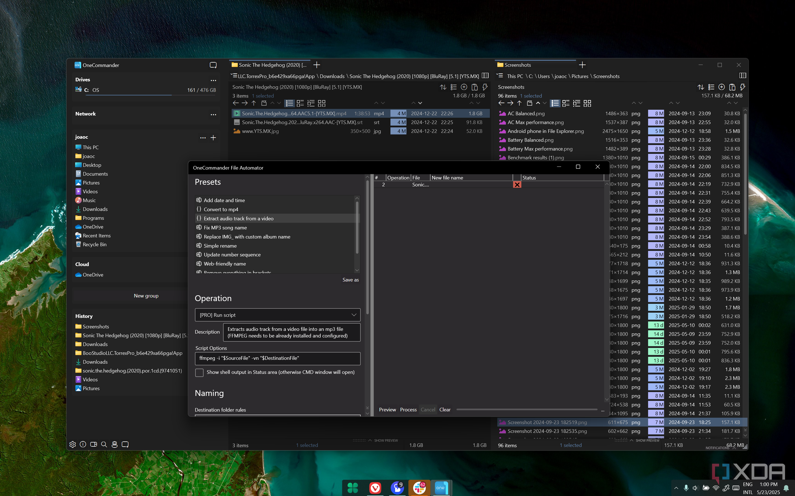Open settings gear in OneCommander bottom bar
Image resolution: width=795 pixels, height=496 pixels.
[x=73, y=444]
